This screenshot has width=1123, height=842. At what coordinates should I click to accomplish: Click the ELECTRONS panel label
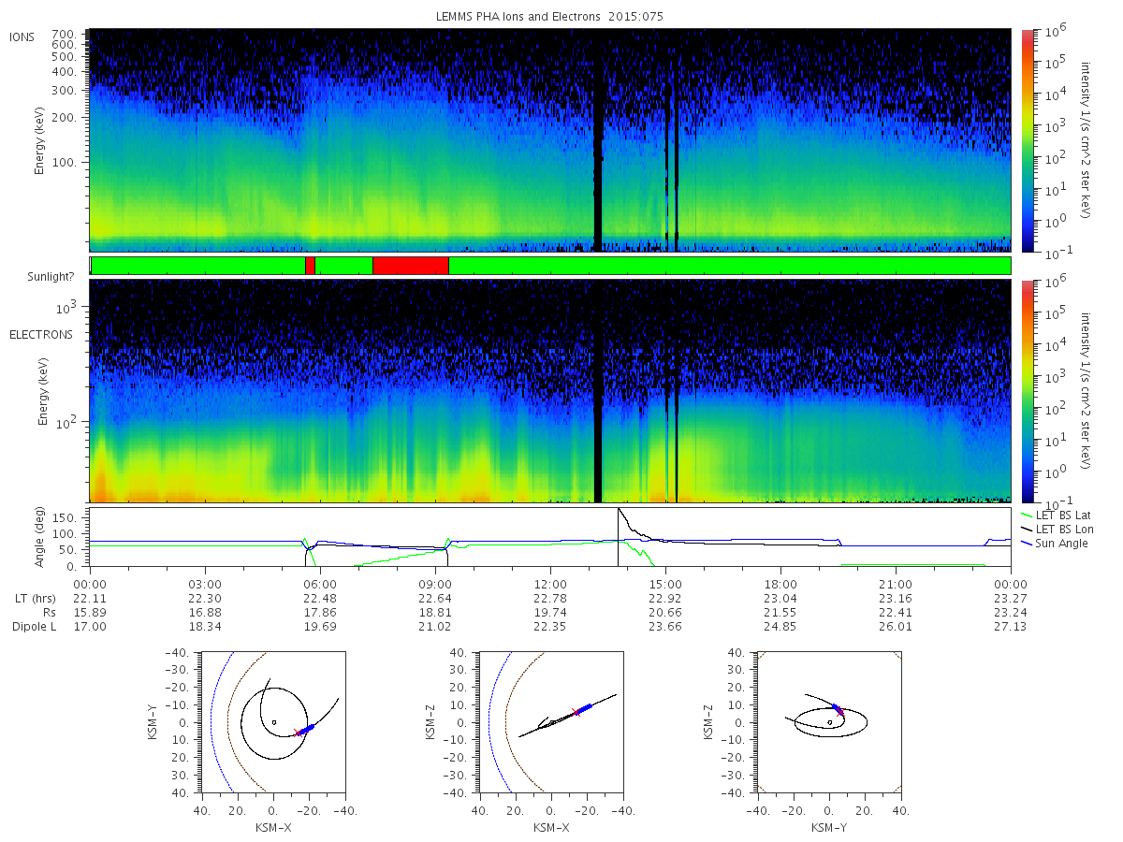coord(40,334)
